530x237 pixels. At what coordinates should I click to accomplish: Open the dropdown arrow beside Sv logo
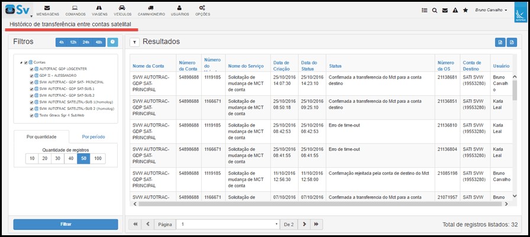coord(31,16)
